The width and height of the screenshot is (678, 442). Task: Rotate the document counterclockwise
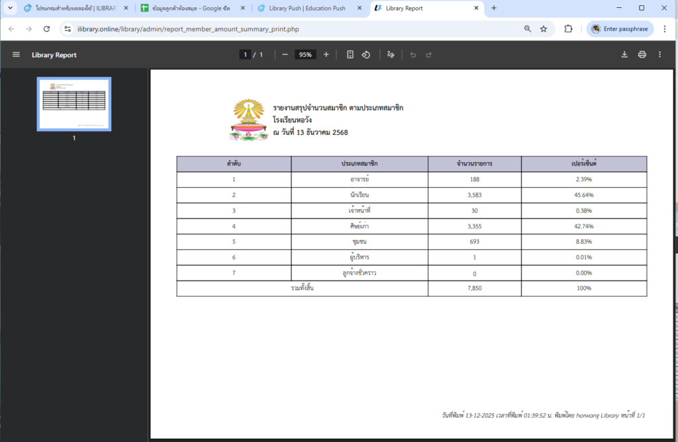(365, 55)
